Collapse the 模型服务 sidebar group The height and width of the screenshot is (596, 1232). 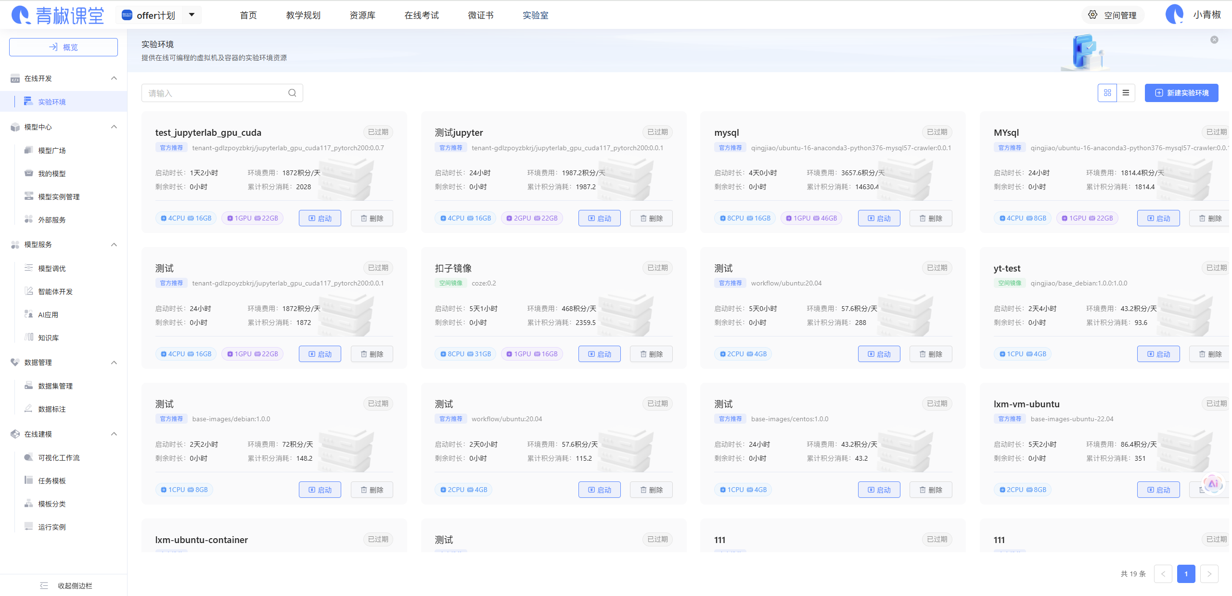coord(114,245)
